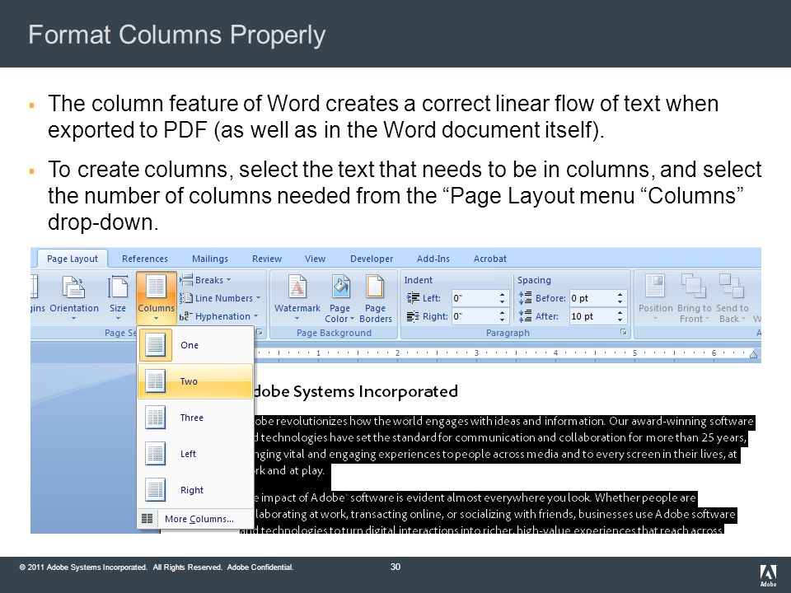Click the right indent marker on the ruler
The image size is (791, 593).
(753, 354)
